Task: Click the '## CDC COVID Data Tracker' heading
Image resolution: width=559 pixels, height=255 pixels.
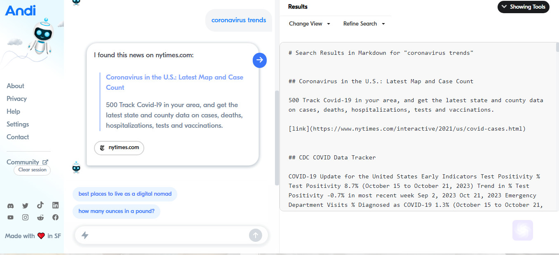Action: (x=332, y=157)
